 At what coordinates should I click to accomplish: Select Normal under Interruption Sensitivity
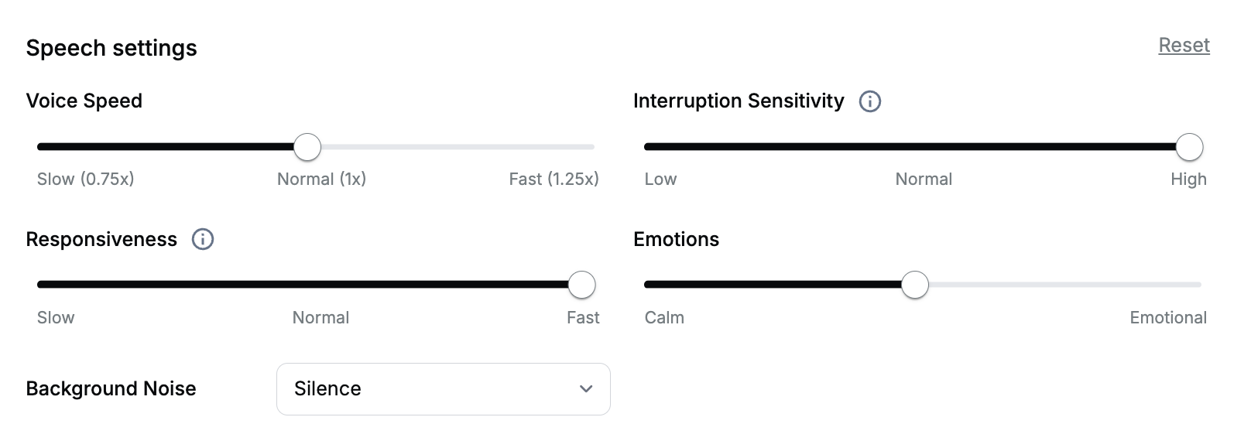click(x=924, y=179)
